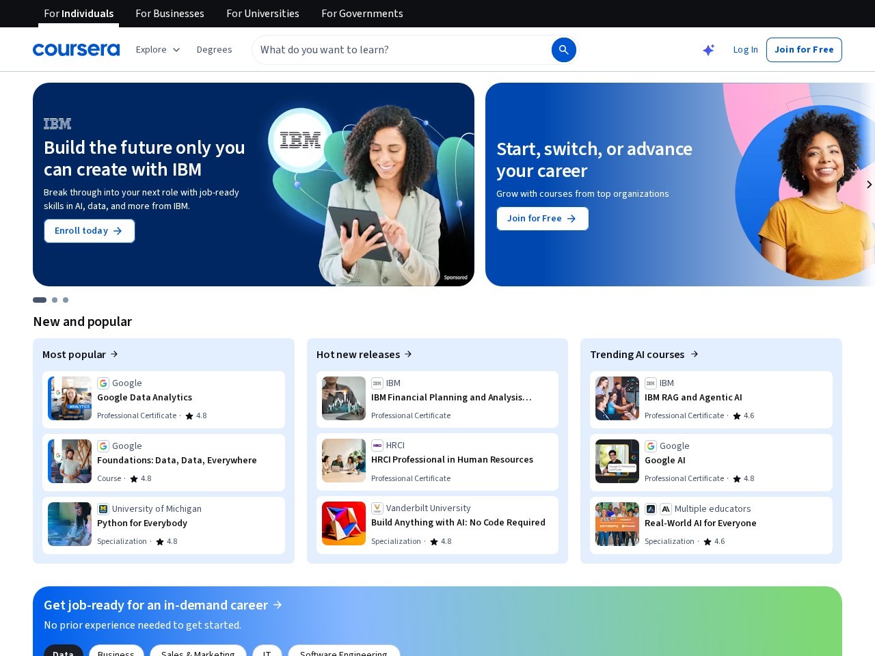Select the Business category pill
This screenshot has height=656, width=875.
116,651
